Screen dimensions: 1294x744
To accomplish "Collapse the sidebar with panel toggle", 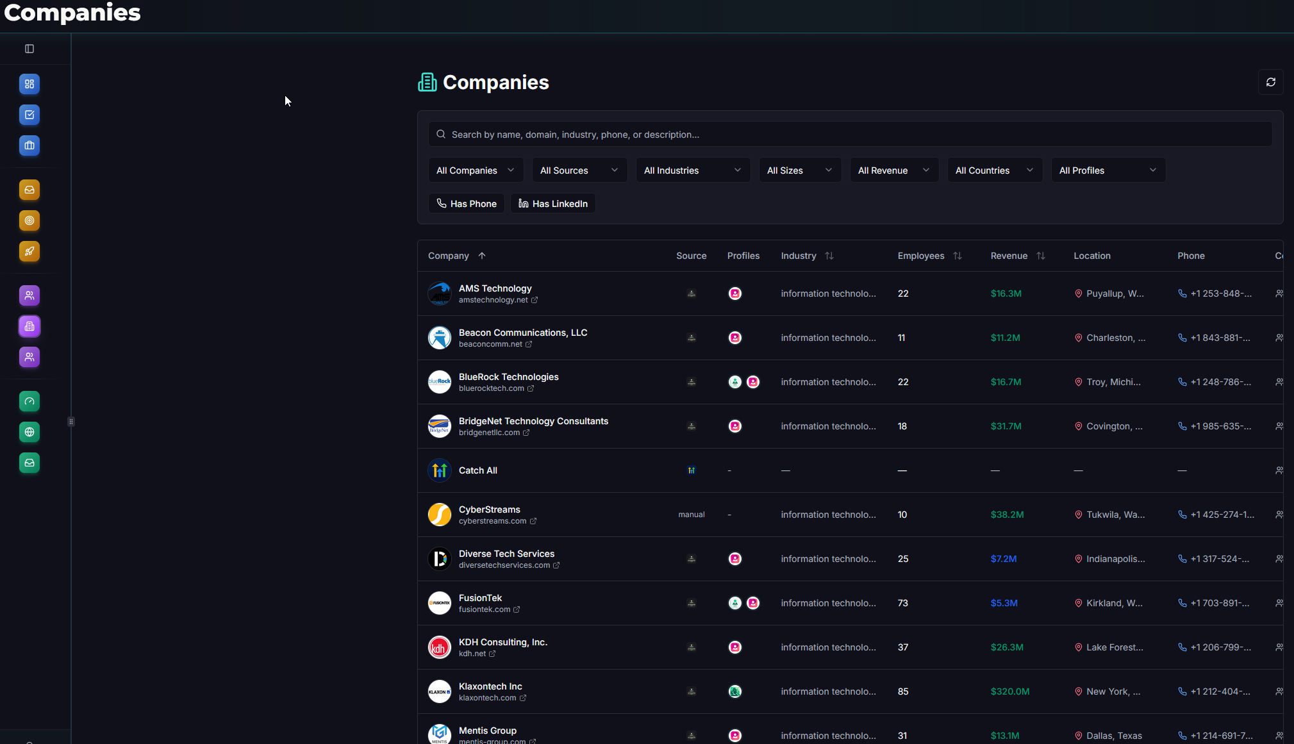I will 29,49.
